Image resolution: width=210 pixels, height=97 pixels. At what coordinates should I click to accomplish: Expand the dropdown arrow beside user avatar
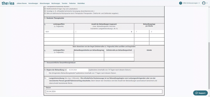click(x=207, y=3)
